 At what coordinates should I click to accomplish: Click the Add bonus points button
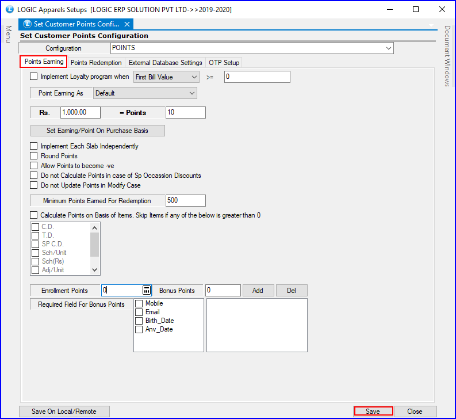258,290
